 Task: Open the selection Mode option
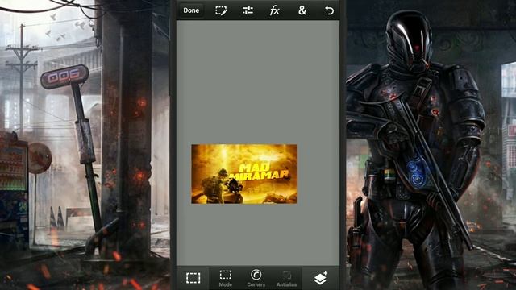tap(226, 278)
